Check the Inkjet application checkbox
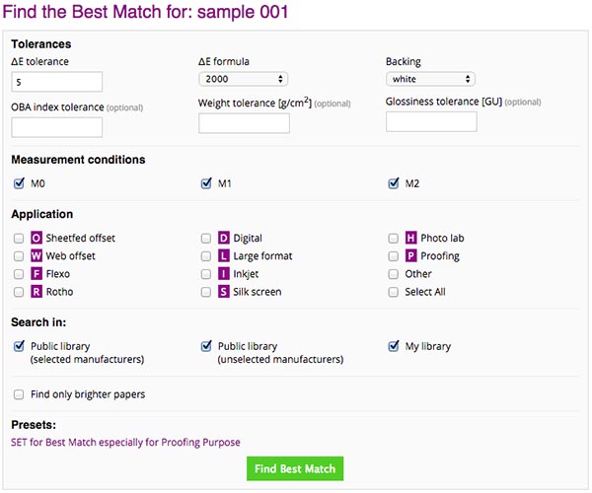The width and height of the screenshot is (592, 493). pos(206,274)
